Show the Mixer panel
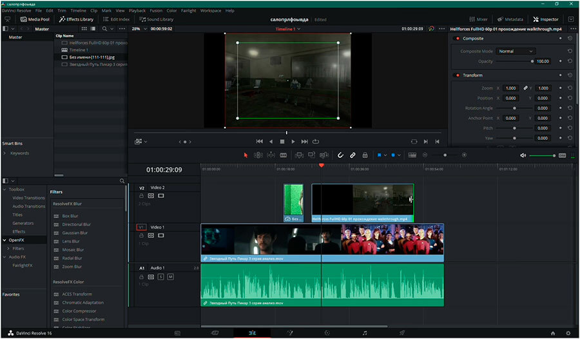The image size is (580, 339). coord(478,19)
